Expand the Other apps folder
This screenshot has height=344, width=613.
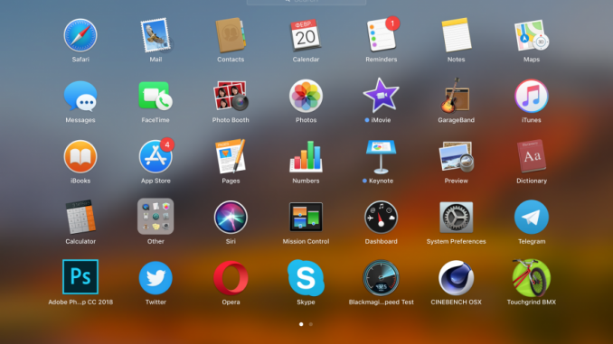156,217
